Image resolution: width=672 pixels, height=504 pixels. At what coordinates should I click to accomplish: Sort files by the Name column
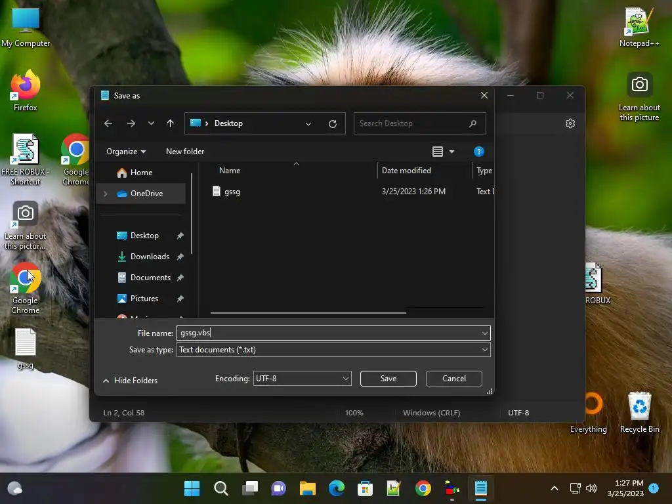click(230, 171)
